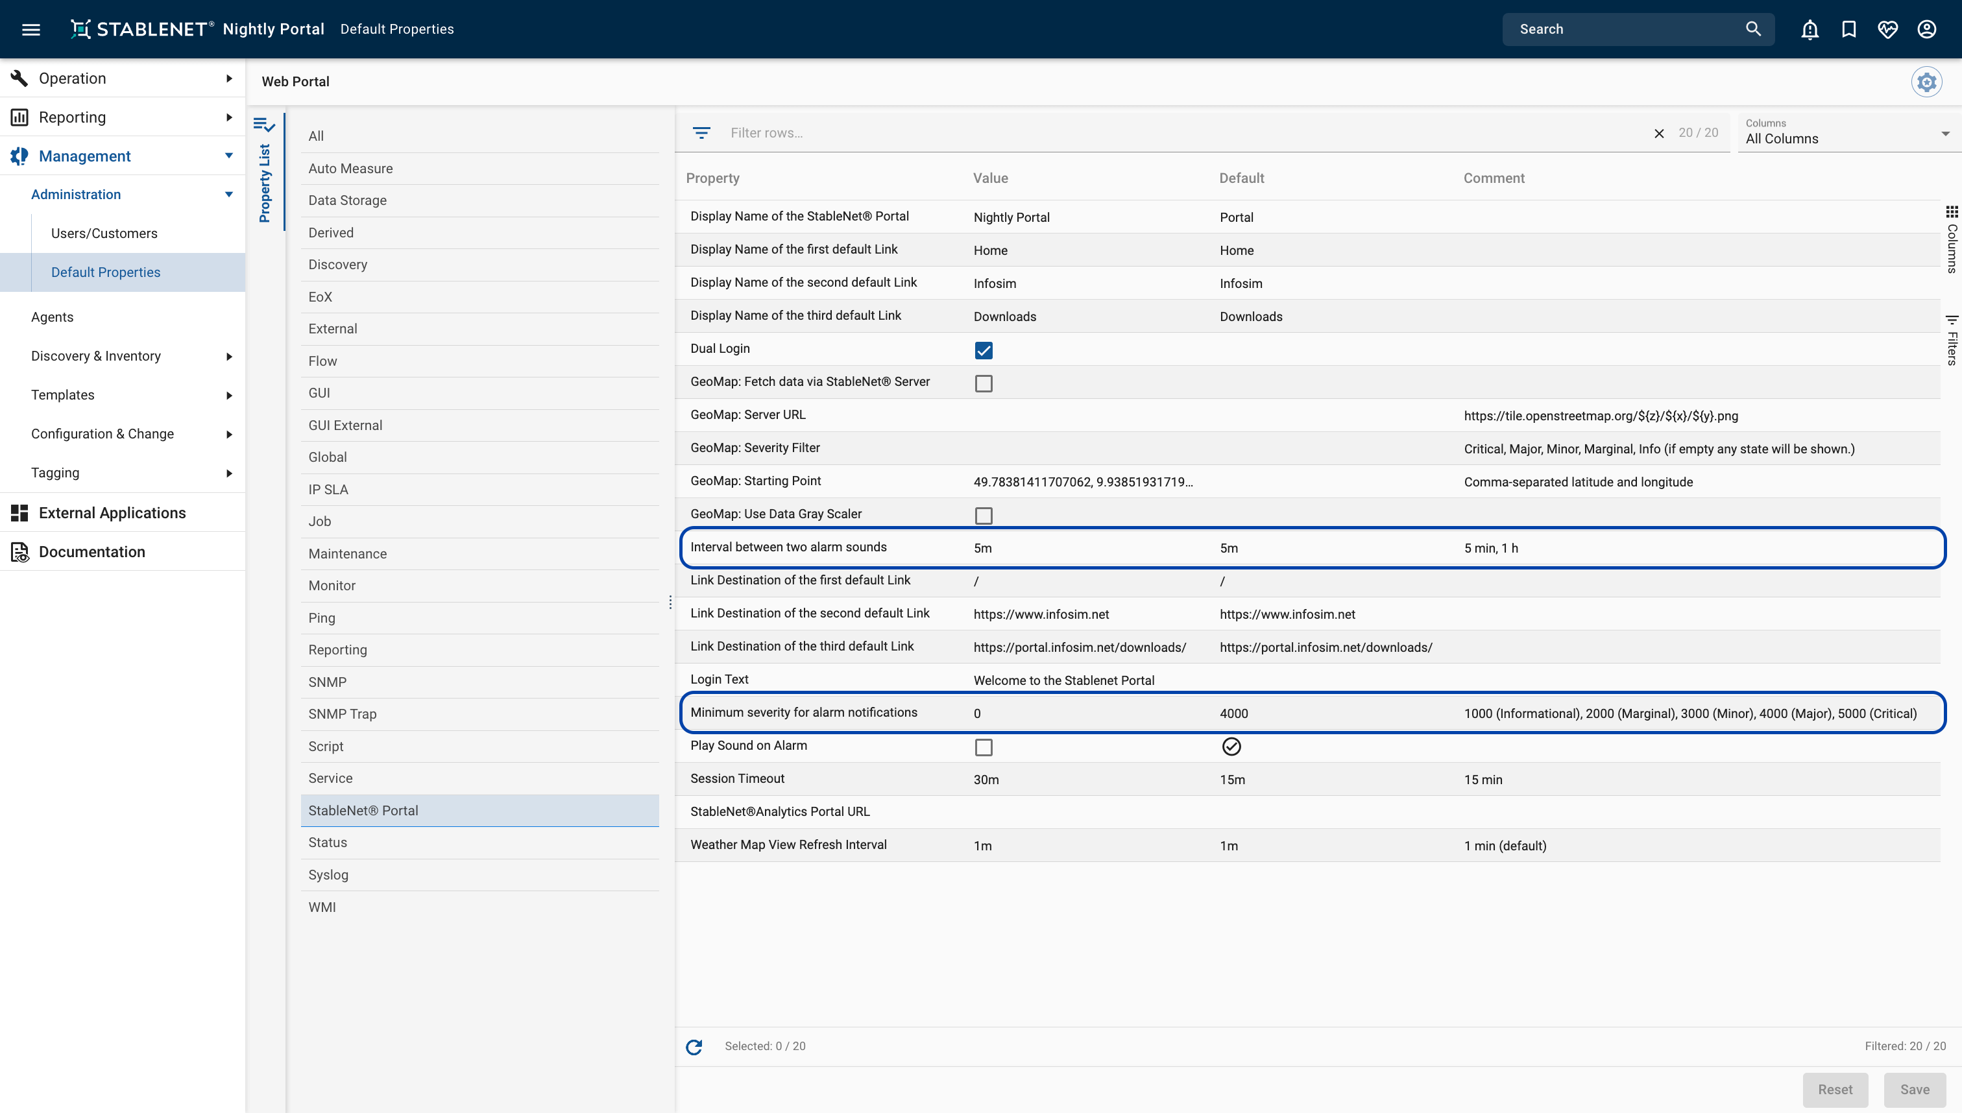This screenshot has height=1113, width=1962.
Task: Expand the Reporting menu arrow
Action: 228,117
